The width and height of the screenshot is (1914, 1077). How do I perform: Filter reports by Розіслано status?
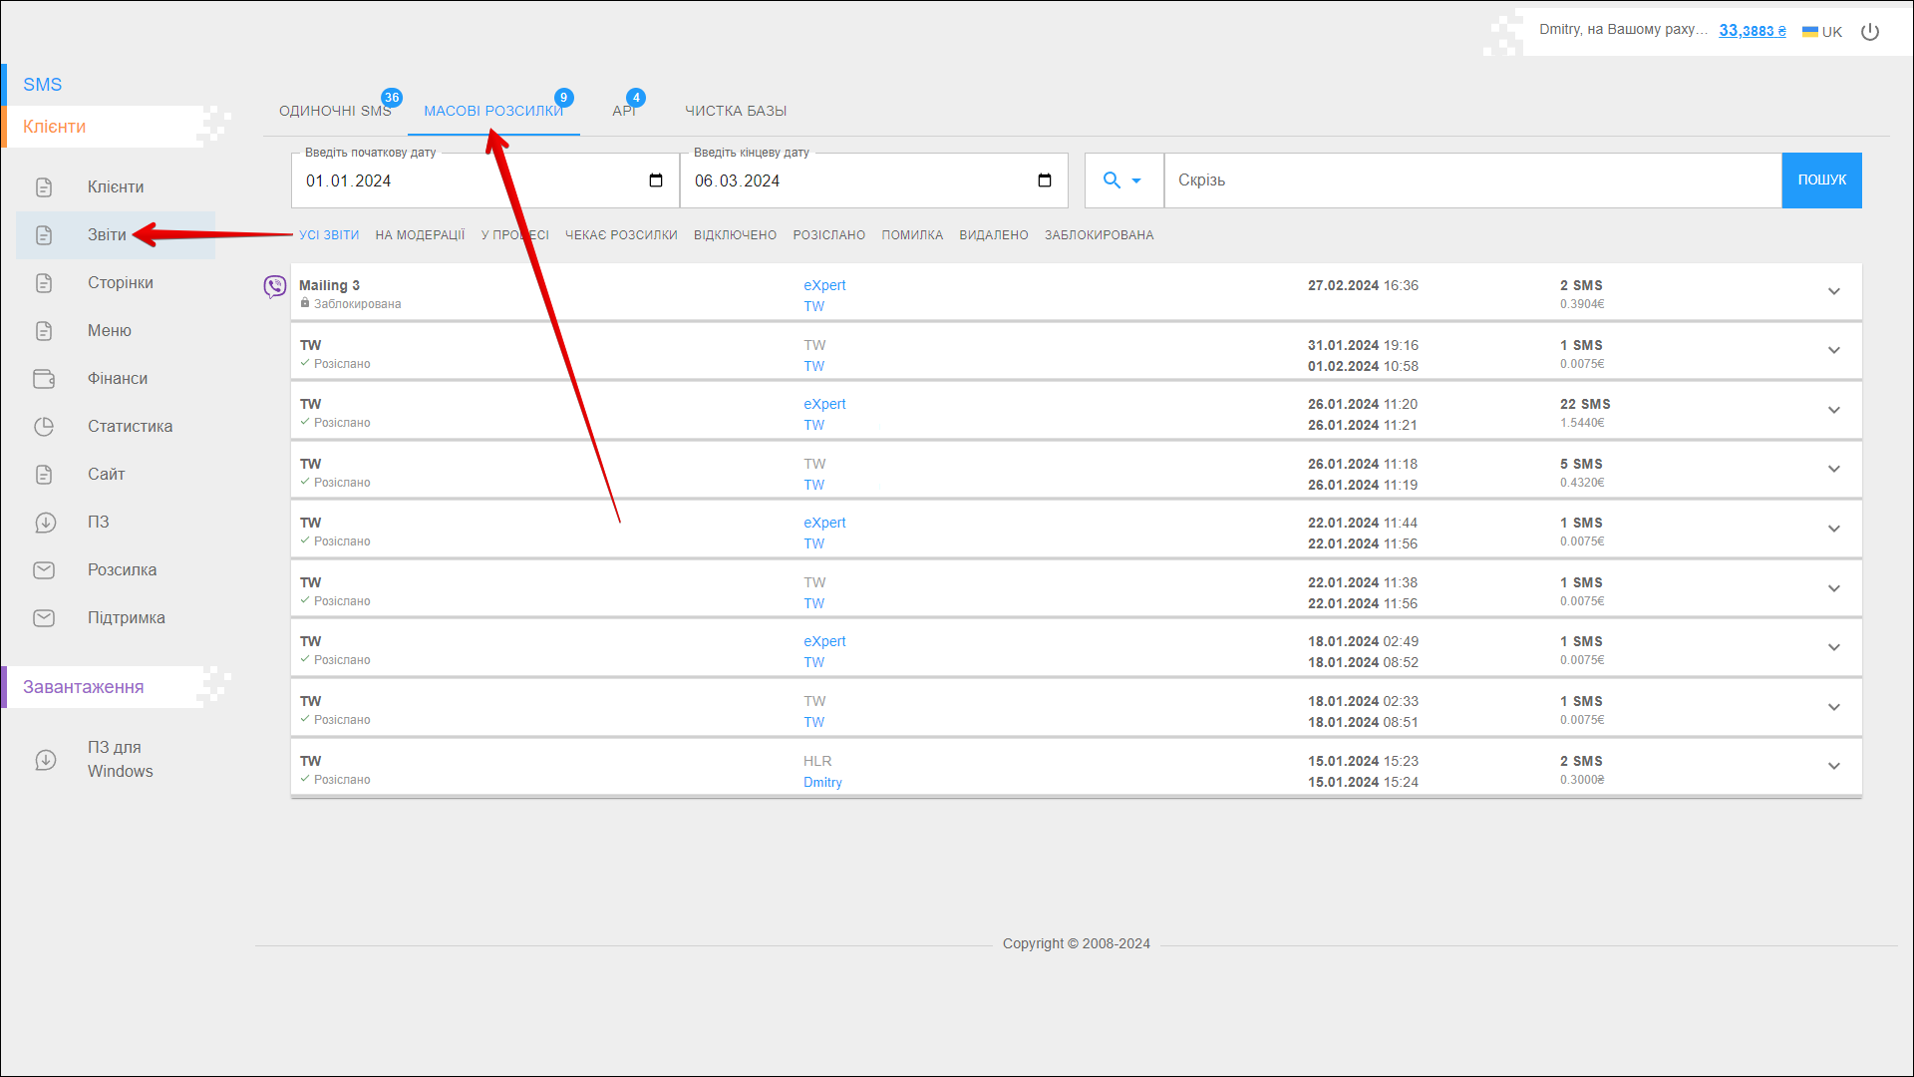click(828, 235)
